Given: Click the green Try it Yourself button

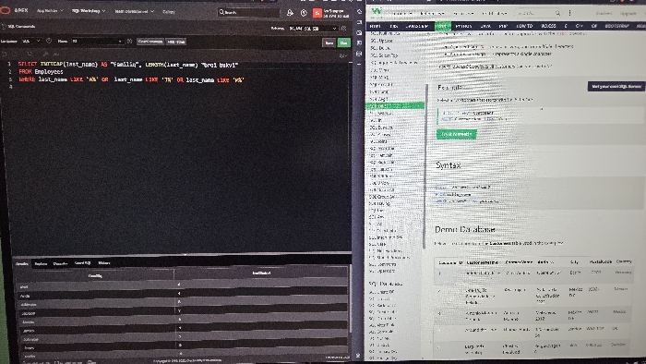Looking at the screenshot, I should 457,134.
